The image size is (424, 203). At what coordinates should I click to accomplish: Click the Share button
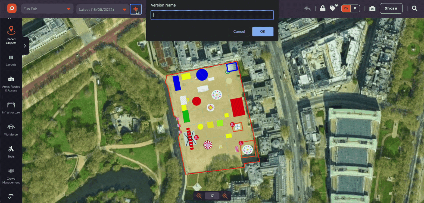pos(391,8)
